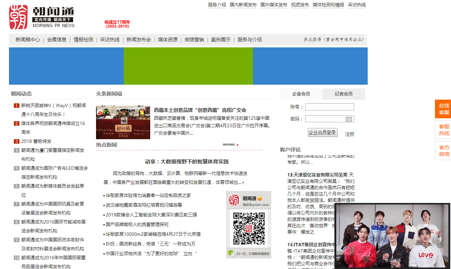Open the 服务介绍 top link
The width and height of the screenshot is (451, 269).
(217, 5)
